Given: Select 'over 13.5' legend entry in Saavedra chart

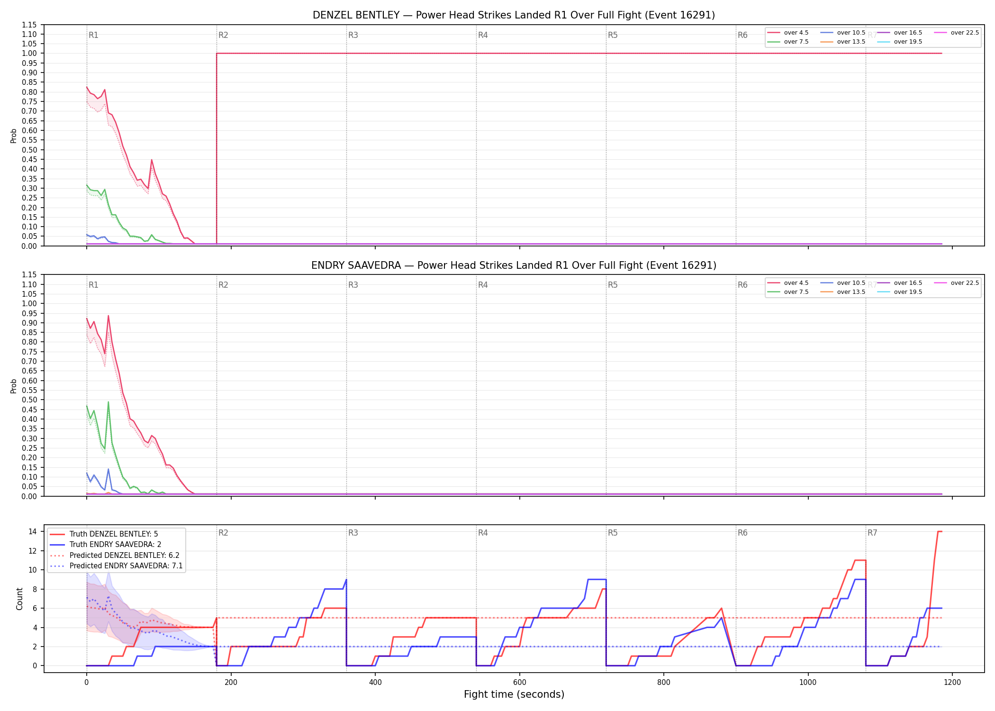Looking at the screenshot, I should pyautogui.click(x=842, y=292).
